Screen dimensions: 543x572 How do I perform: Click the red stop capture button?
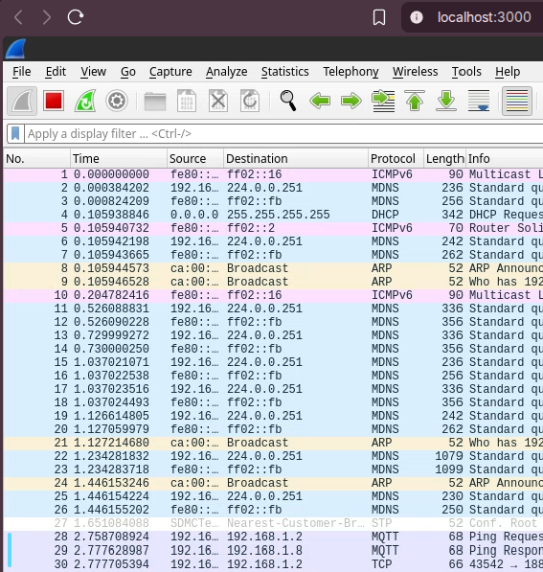54,101
